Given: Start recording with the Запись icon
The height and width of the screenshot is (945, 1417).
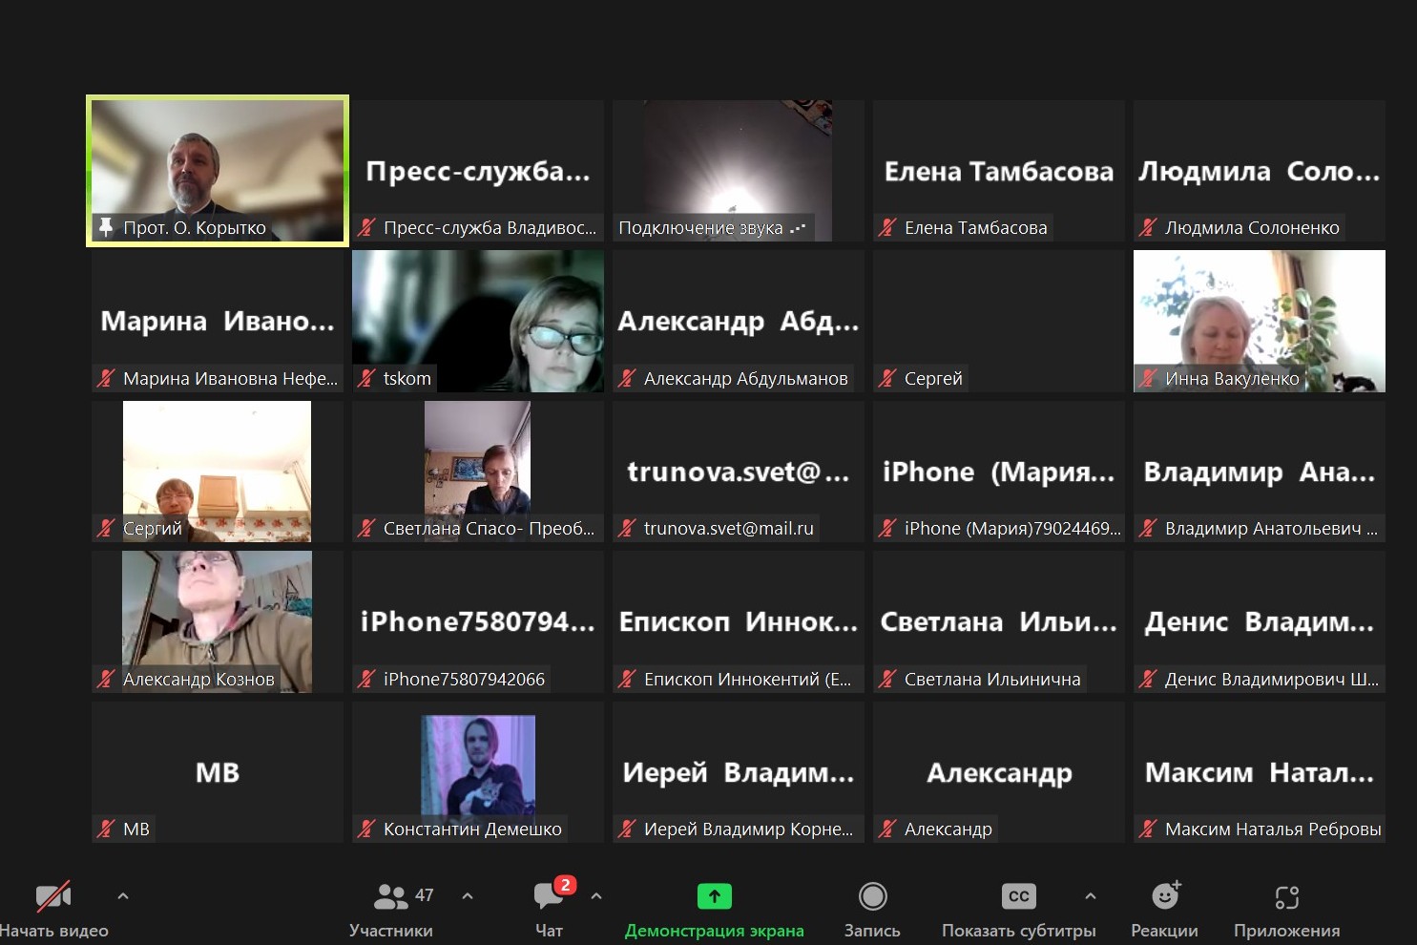Looking at the screenshot, I should [x=872, y=896].
